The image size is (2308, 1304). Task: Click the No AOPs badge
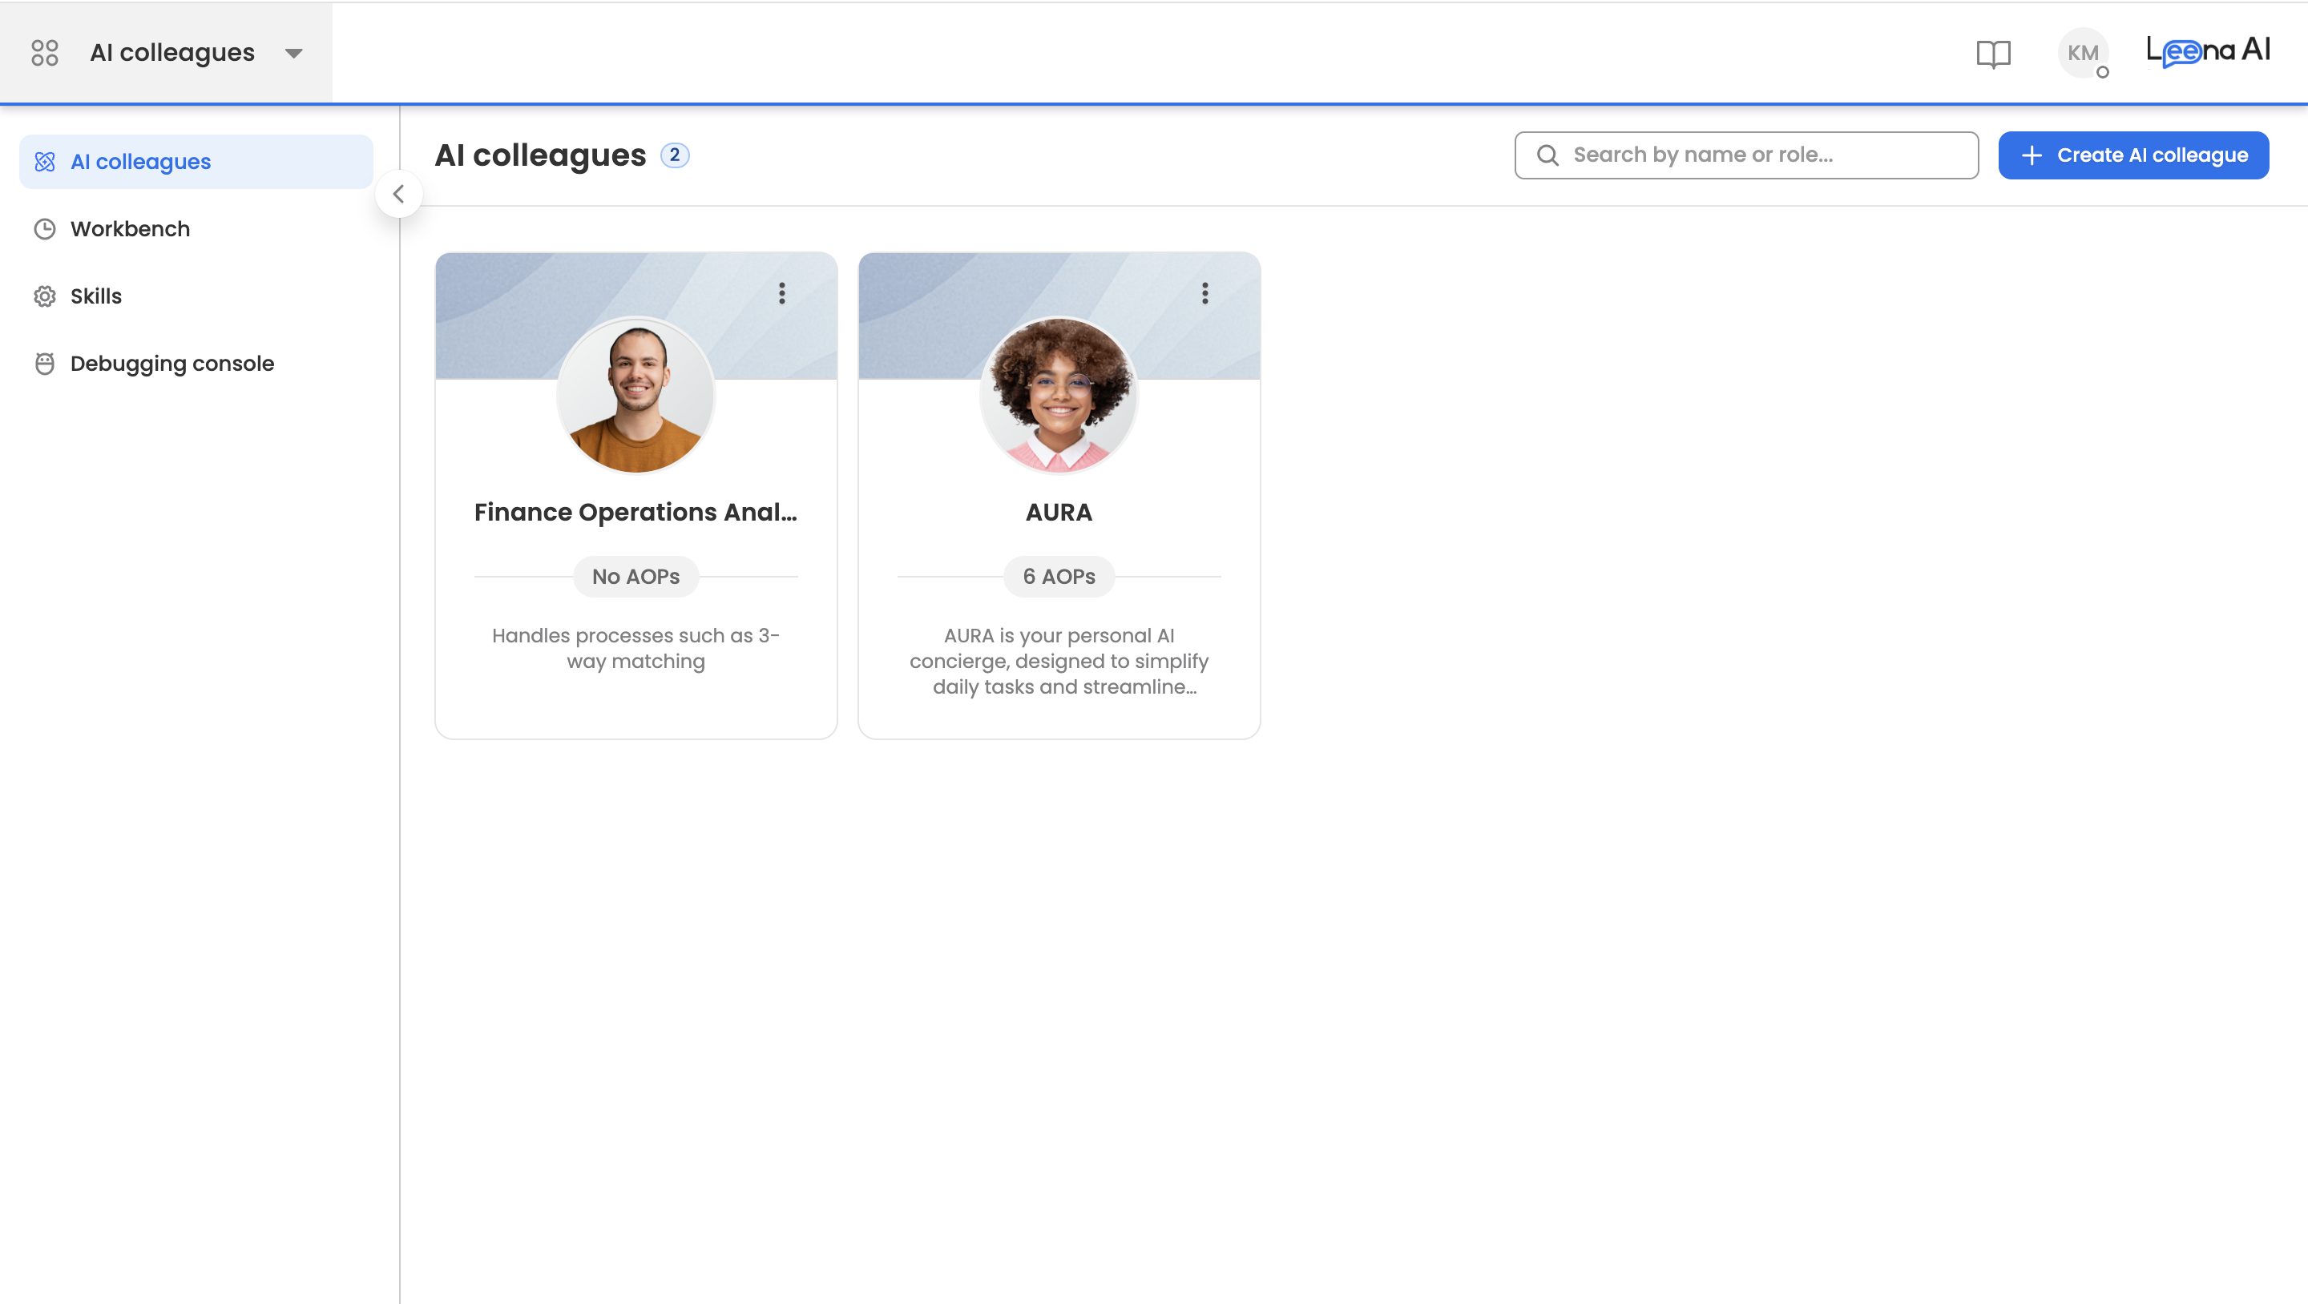click(x=636, y=577)
